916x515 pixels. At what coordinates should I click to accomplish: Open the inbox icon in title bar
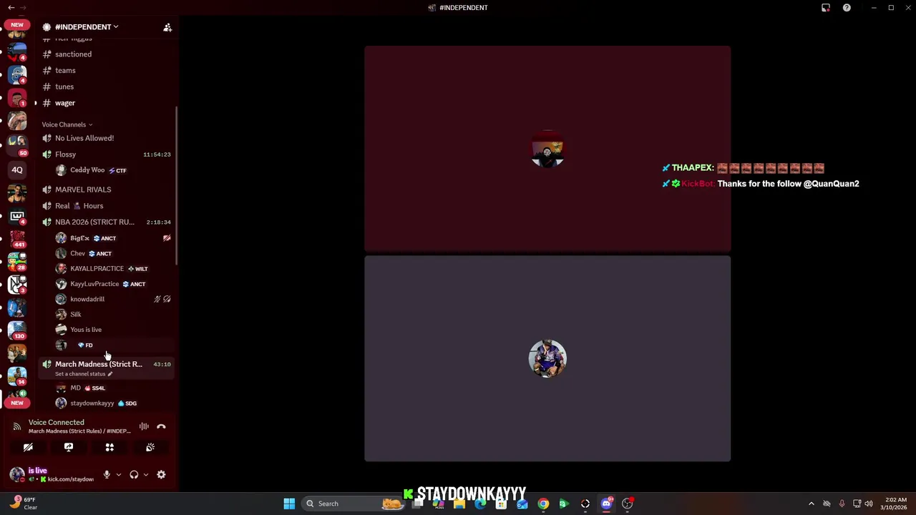(x=826, y=8)
